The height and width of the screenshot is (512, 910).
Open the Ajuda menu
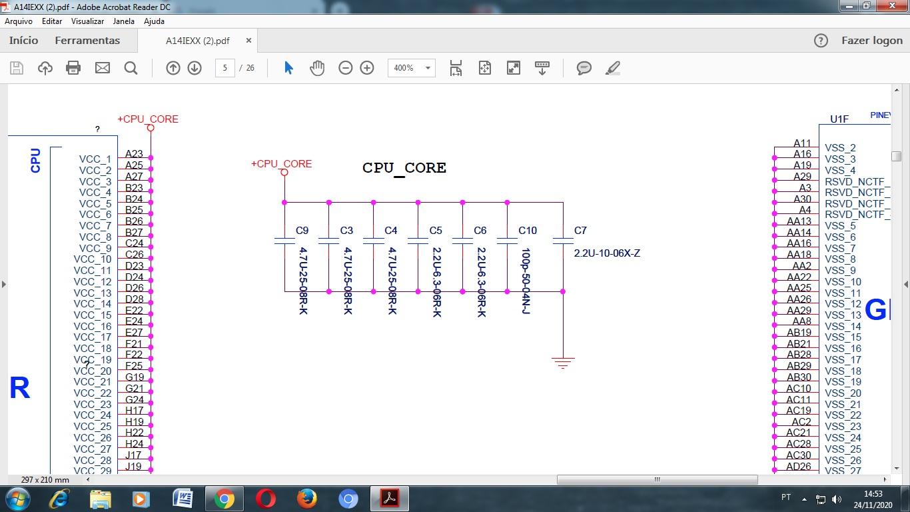pos(154,21)
